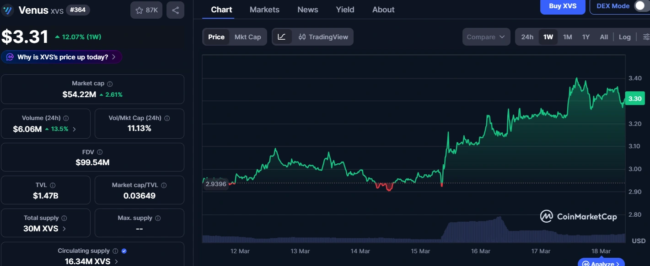Switch to the News tab
The width and height of the screenshot is (650, 266).
click(307, 9)
